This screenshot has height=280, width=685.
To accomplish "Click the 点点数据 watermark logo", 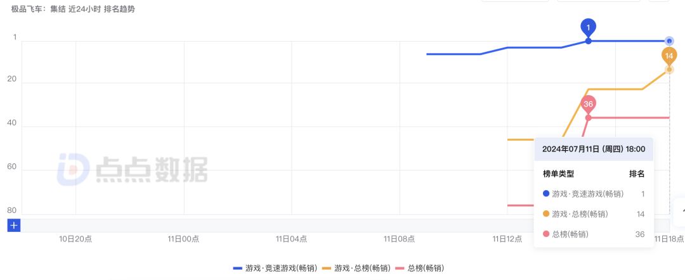I will (132, 170).
